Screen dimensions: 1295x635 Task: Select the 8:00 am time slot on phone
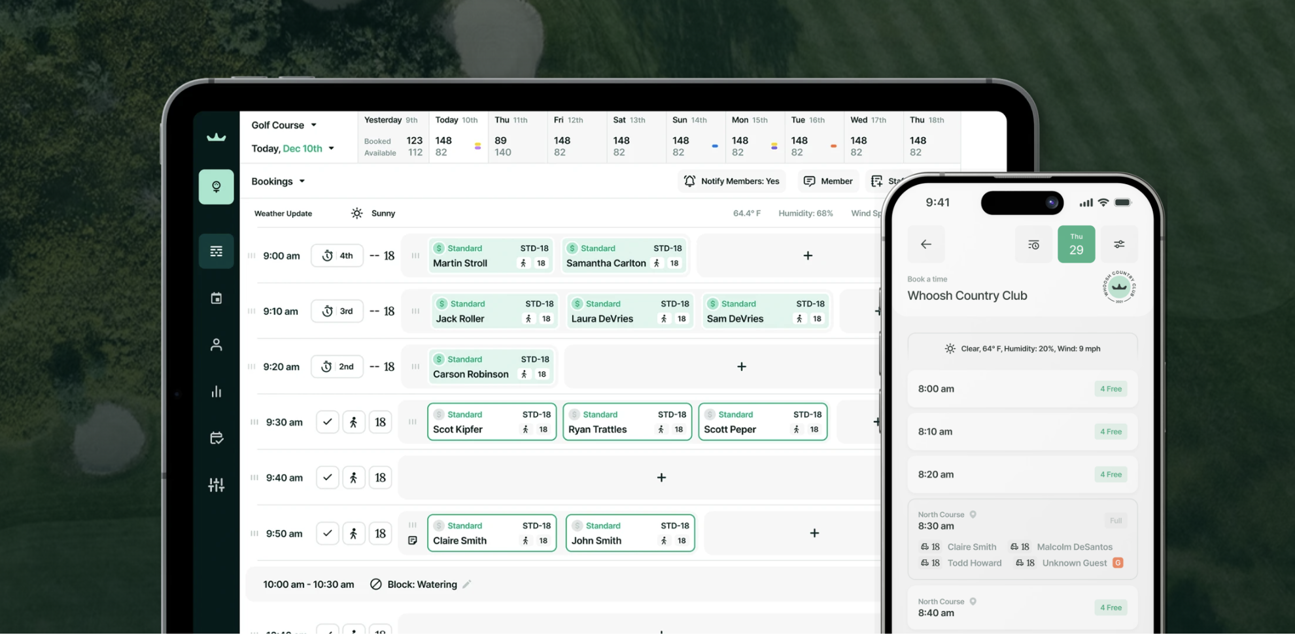coord(1022,389)
